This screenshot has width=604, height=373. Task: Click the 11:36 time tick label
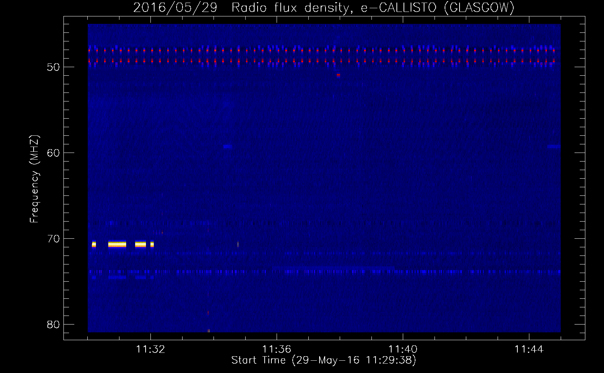coord(277,350)
